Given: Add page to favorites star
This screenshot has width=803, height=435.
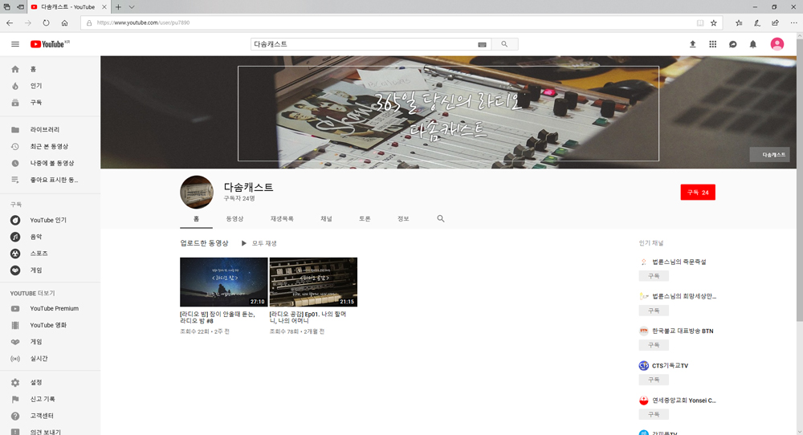Looking at the screenshot, I should (x=713, y=22).
